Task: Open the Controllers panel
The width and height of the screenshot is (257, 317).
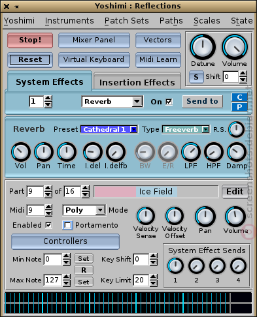Action: tap(65, 241)
